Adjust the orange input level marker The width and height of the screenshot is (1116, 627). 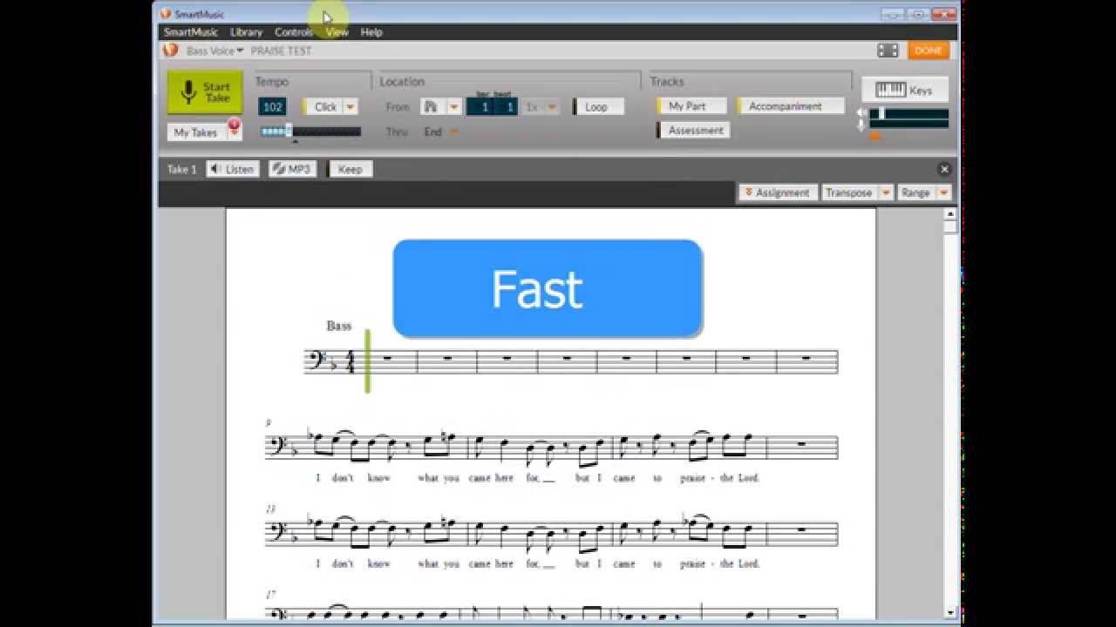(x=875, y=135)
